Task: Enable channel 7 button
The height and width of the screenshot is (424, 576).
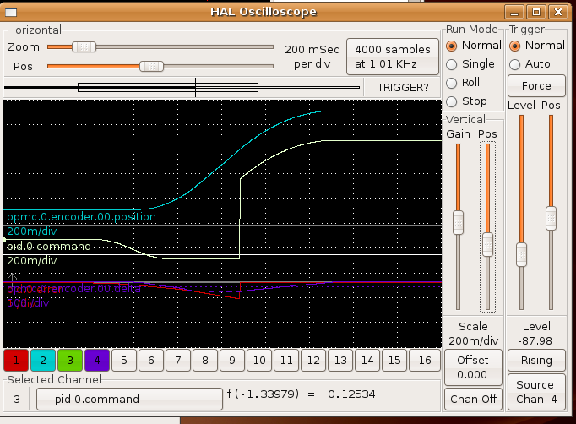Action: tap(178, 360)
